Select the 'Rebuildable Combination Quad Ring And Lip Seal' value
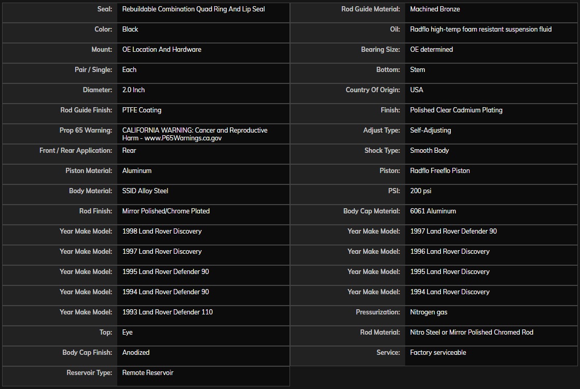The image size is (580, 389). pos(194,9)
